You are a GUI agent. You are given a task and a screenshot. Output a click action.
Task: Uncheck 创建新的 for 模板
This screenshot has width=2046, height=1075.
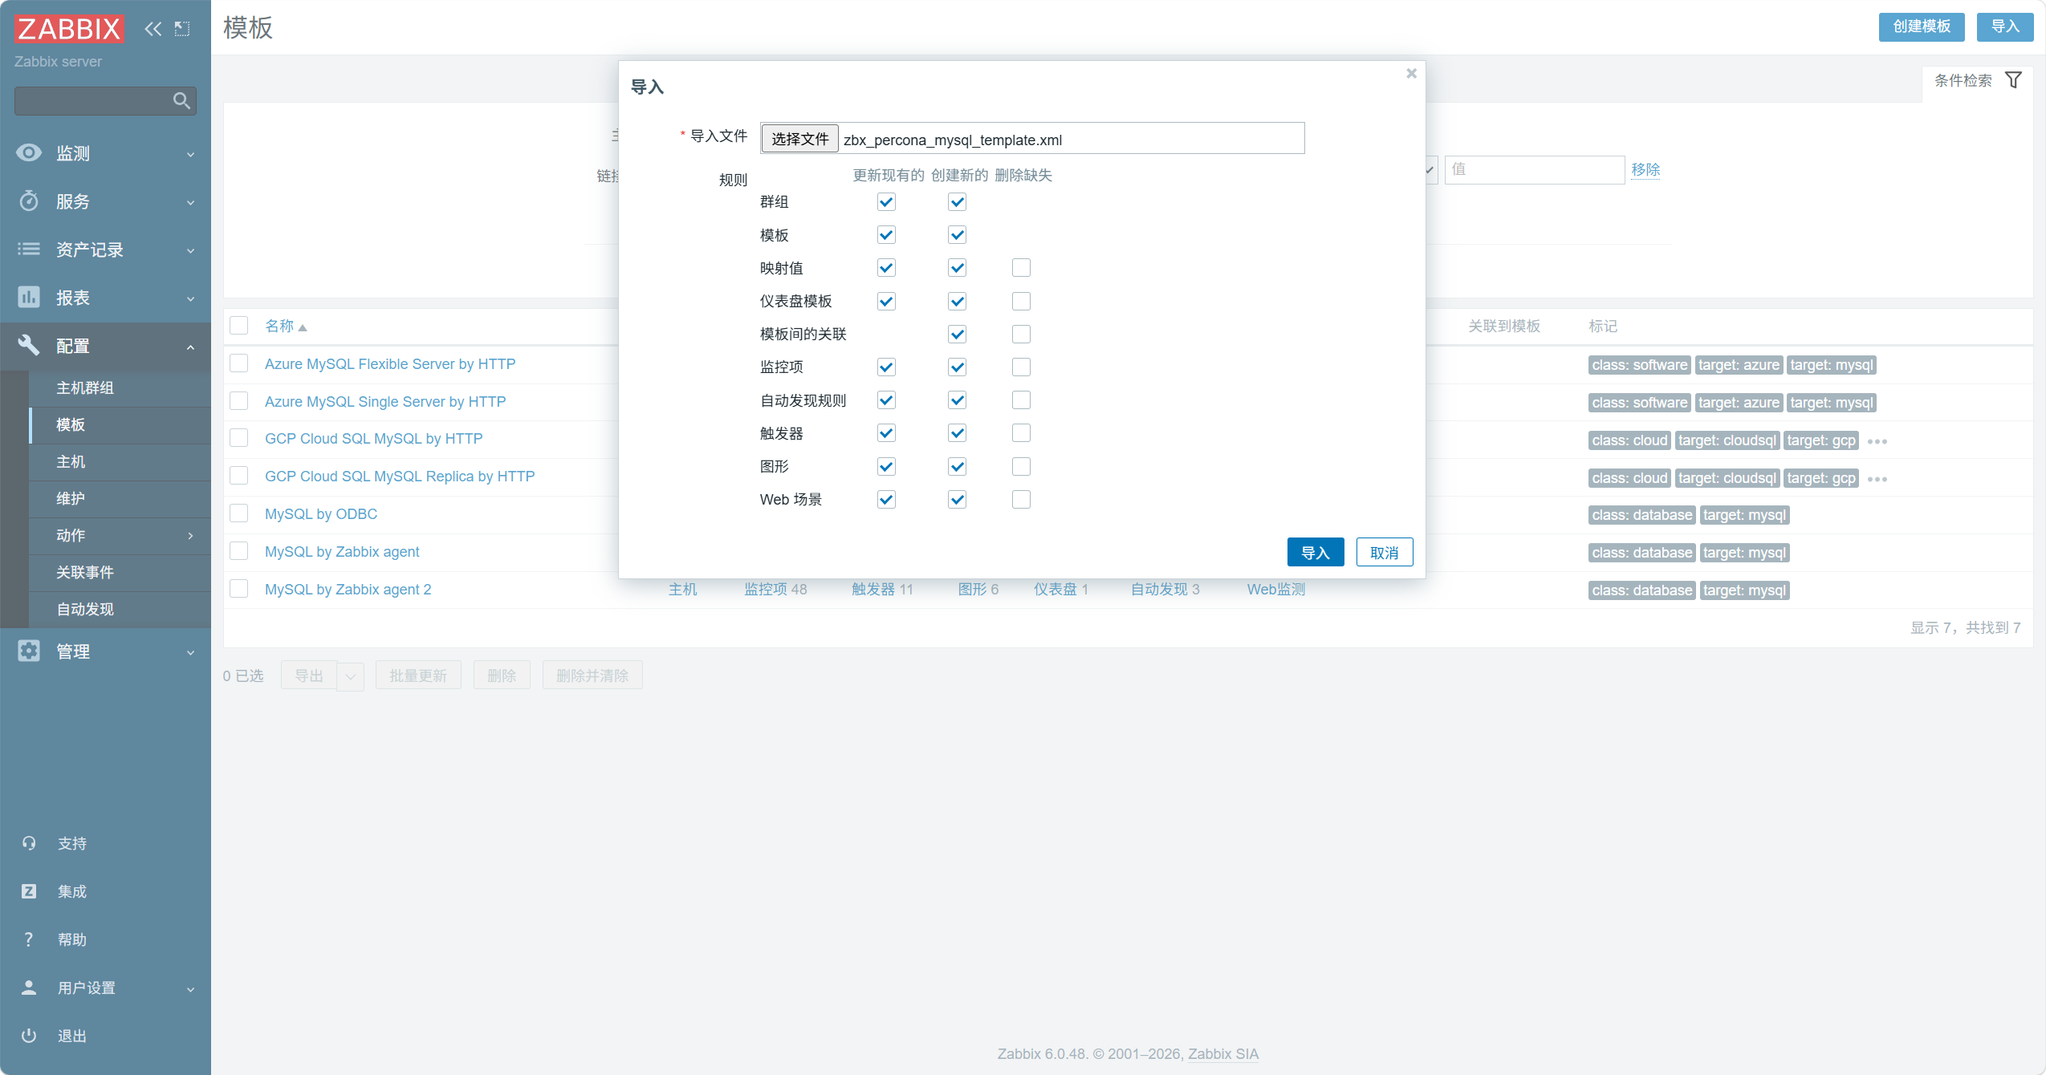pos(957,235)
